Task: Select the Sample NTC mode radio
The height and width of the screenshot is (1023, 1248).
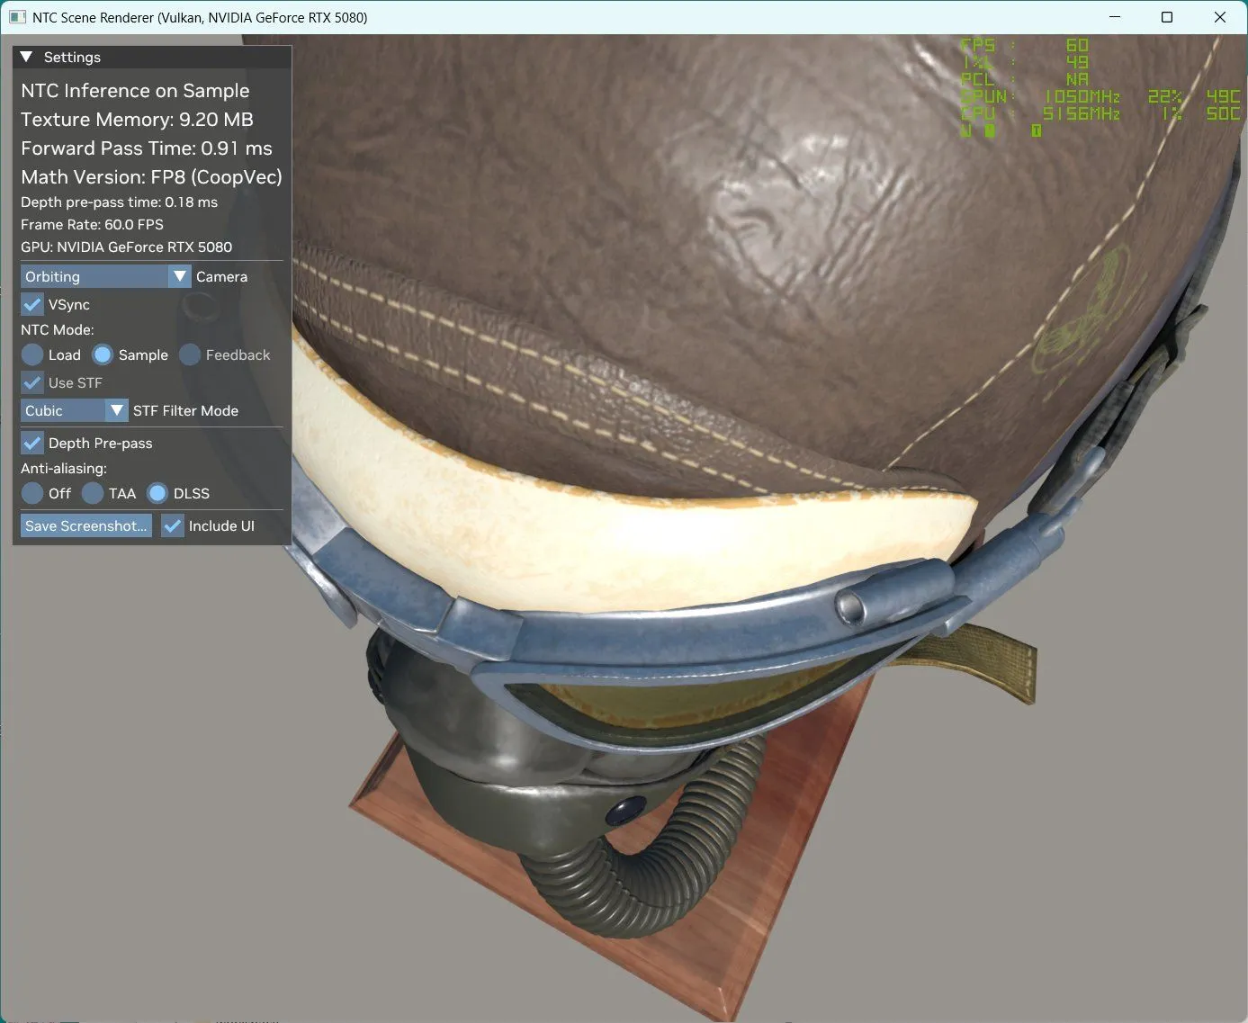Action: coord(103,354)
